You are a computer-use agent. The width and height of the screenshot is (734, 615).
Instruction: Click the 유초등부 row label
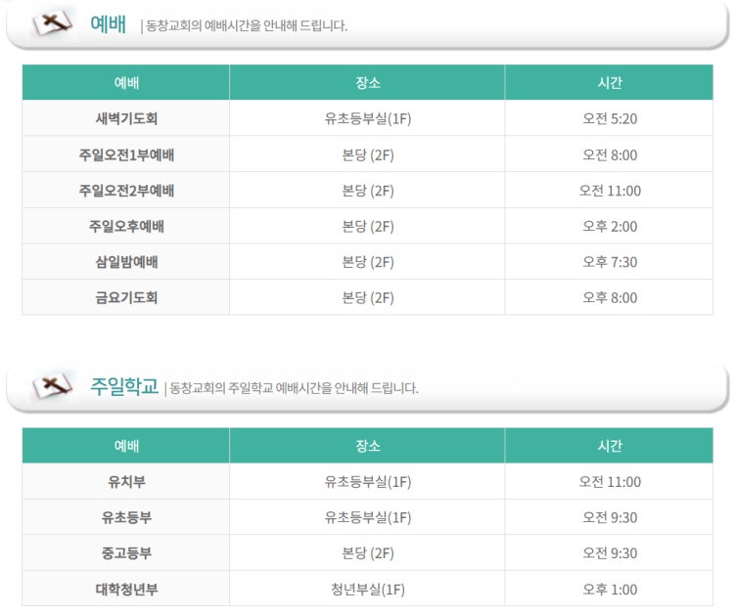click(x=126, y=517)
